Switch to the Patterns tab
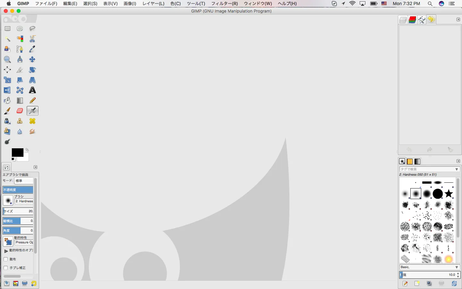 click(x=410, y=162)
